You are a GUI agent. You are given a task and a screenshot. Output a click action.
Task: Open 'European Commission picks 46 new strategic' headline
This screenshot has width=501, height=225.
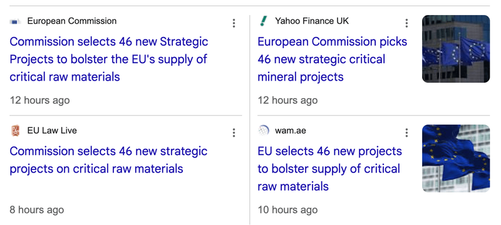(x=333, y=59)
